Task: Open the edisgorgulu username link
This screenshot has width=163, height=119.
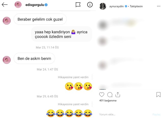Action: coord(35,5)
